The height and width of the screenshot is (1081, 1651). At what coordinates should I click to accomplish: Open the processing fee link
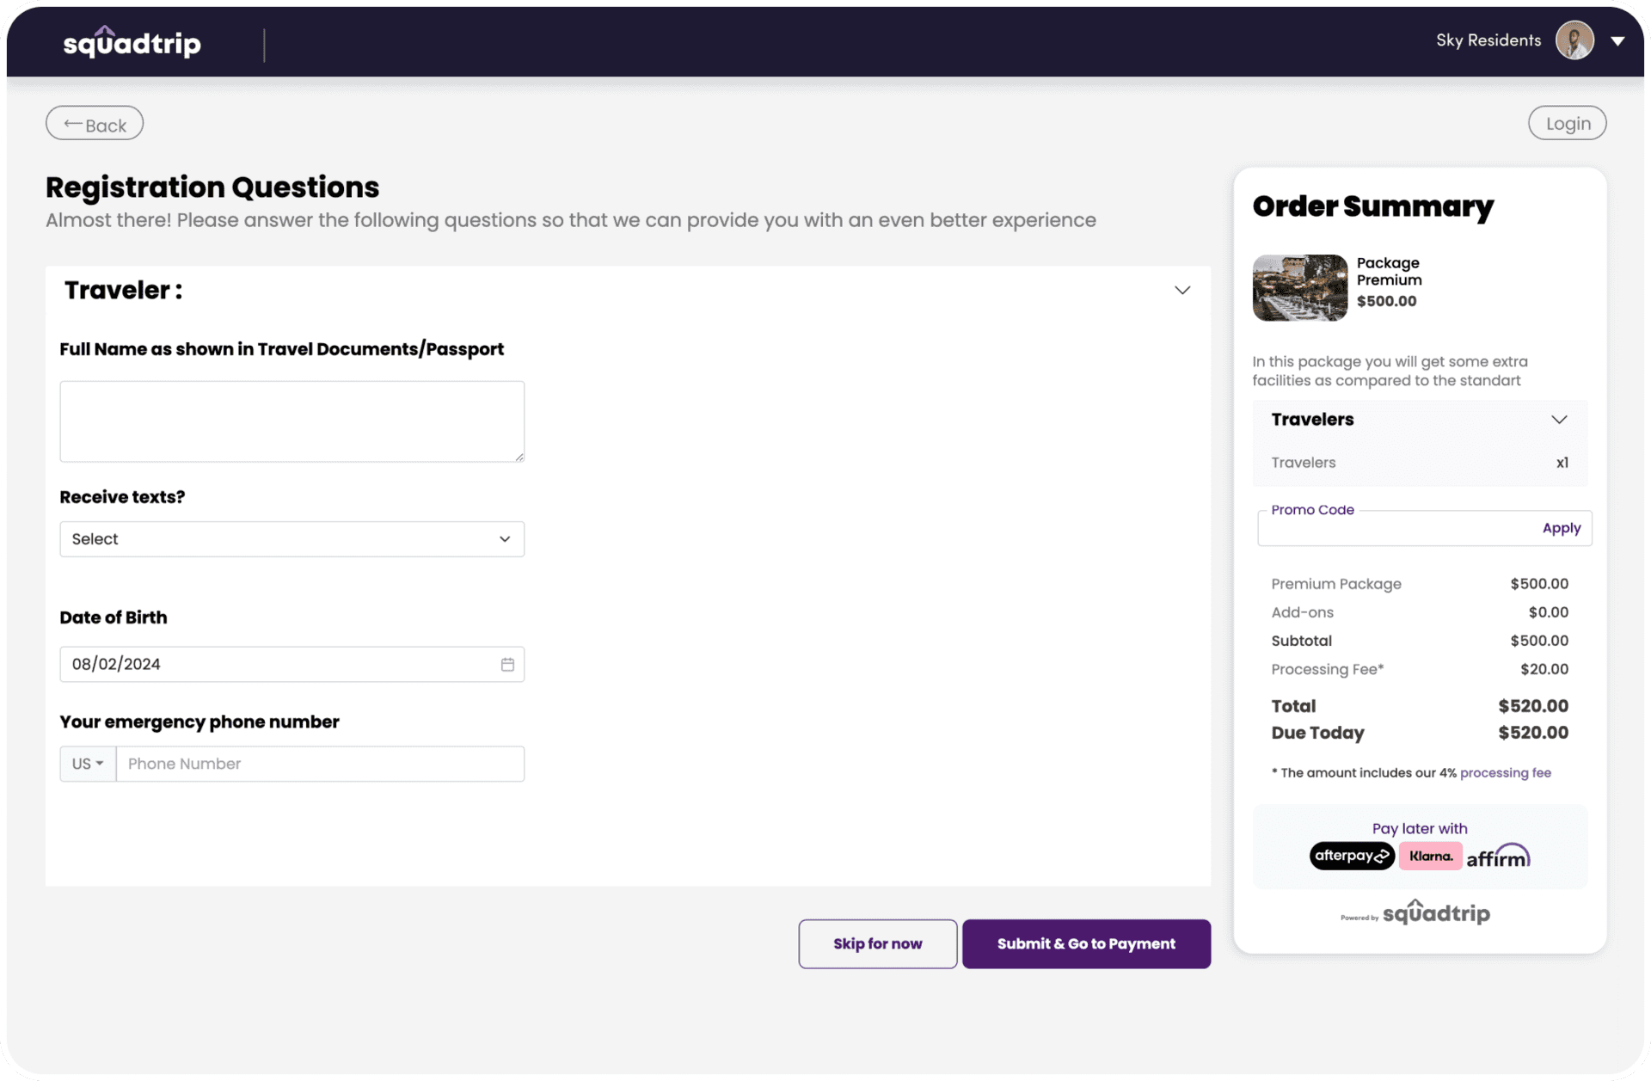1505,772
